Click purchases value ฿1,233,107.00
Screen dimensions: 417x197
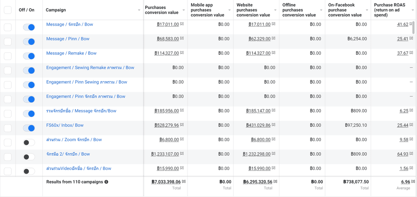pyautogui.click(x=165, y=154)
